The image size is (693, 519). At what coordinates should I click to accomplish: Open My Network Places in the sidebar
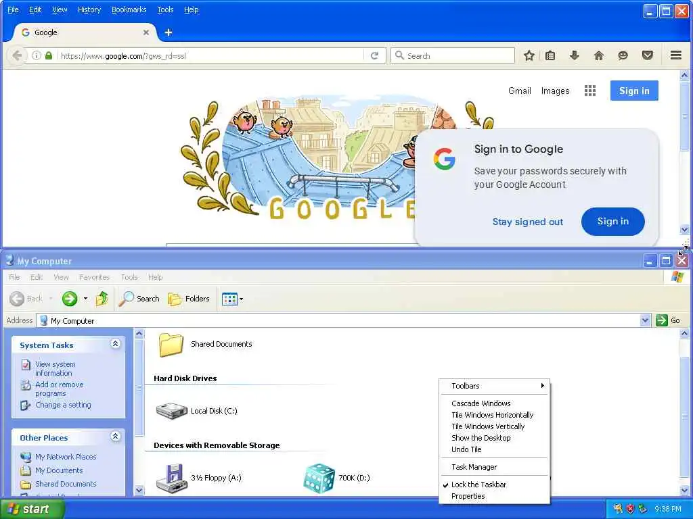66,457
